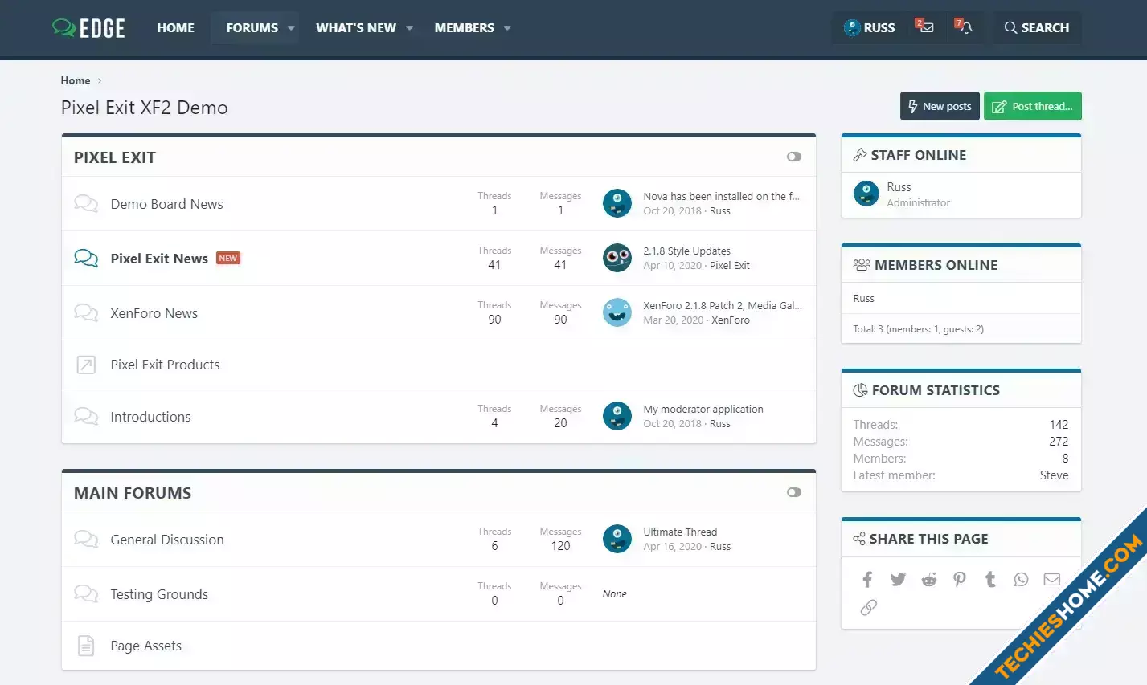
Task: Collapse the Pixel Exit category toggle
Action: click(794, 157)
